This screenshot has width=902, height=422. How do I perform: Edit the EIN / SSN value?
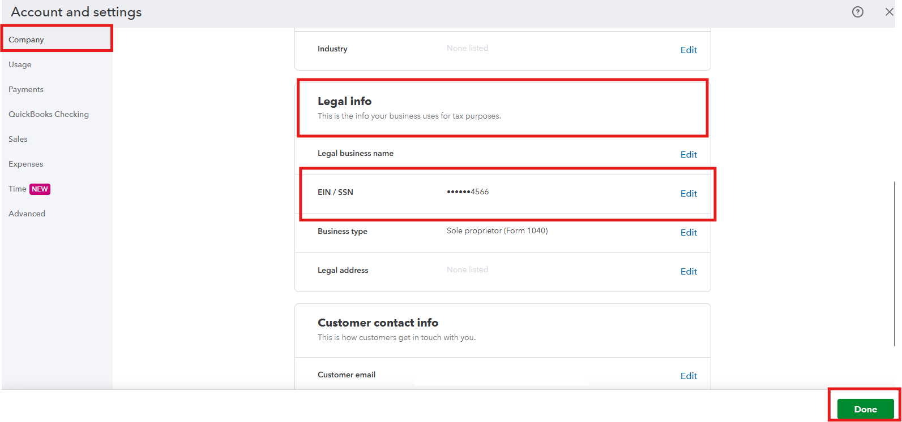[x=689, y=193]
